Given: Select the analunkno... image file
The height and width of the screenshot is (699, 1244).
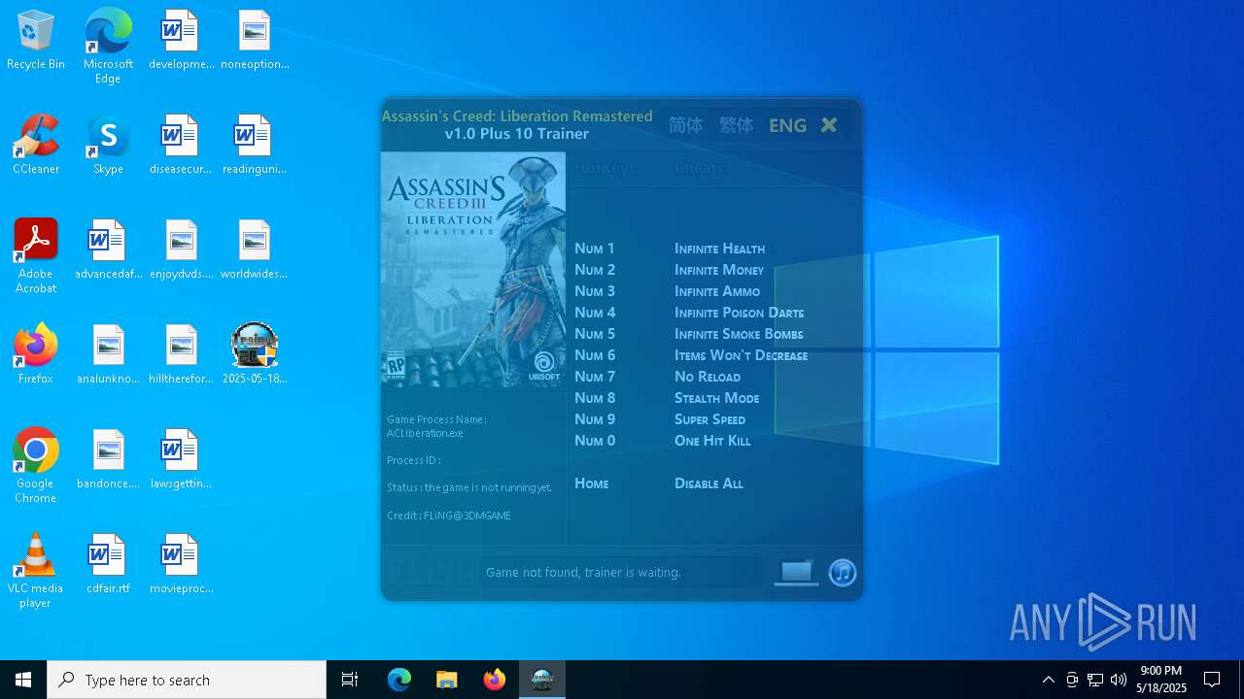Looking at the screenshot, I should coord(108,355).
